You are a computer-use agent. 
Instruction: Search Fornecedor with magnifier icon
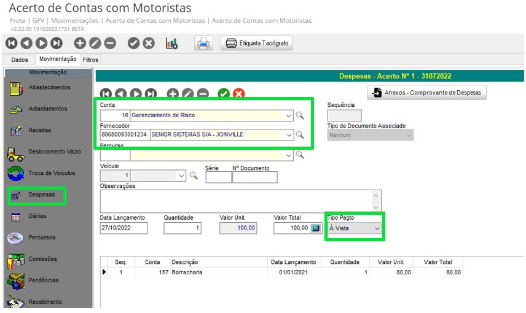[x=300, y=135]
